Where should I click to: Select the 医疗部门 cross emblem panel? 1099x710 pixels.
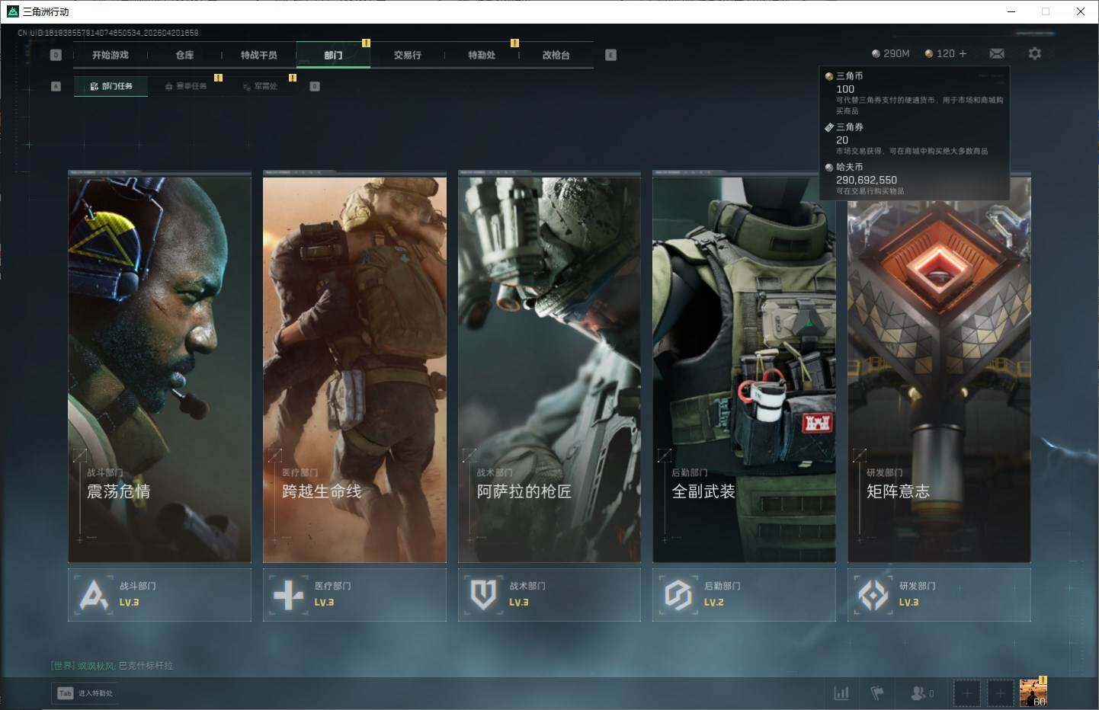coord(354,594)
